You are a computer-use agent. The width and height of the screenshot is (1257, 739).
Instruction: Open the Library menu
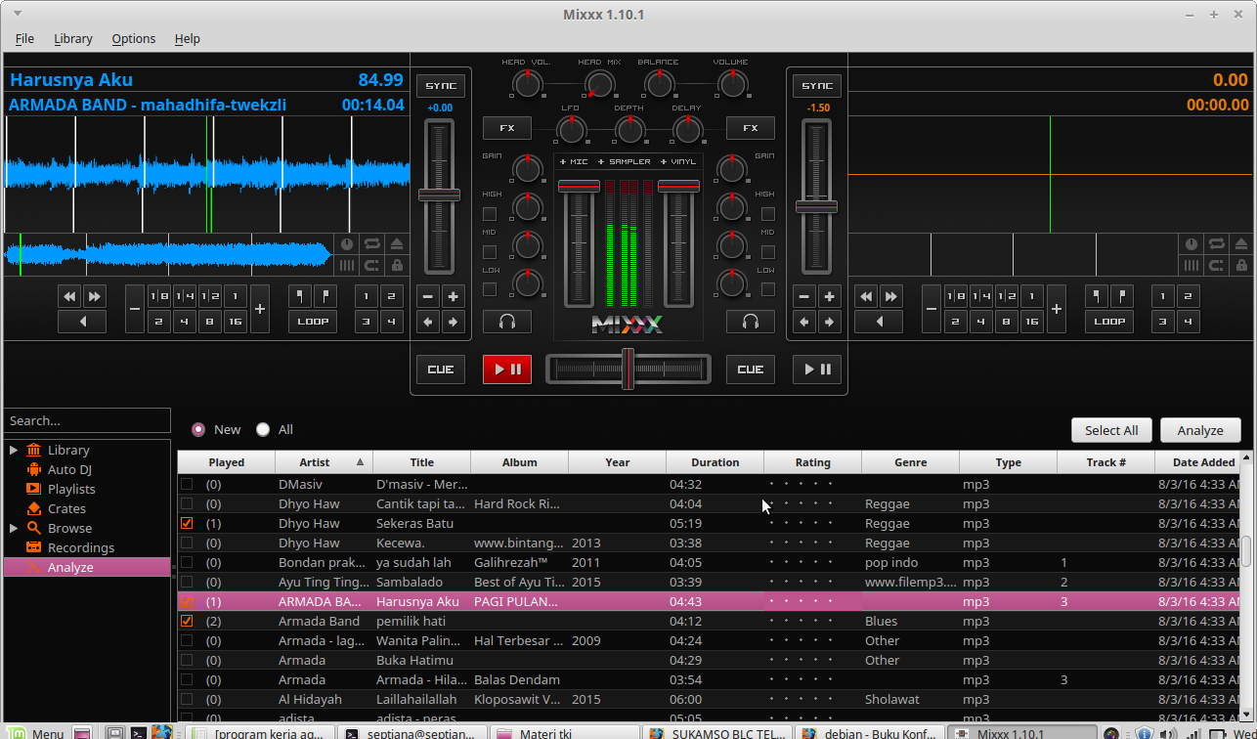[x=73, y=38]
